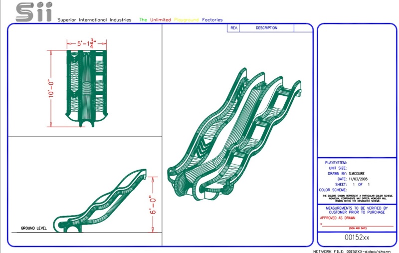Viewport: 399px width, 253px height.
Task: Click the 'DRAWN BY:' label
Action: click(337, 174)
